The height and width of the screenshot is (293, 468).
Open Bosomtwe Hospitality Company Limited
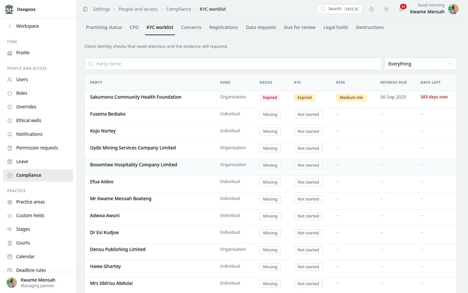tap(134, 165)
